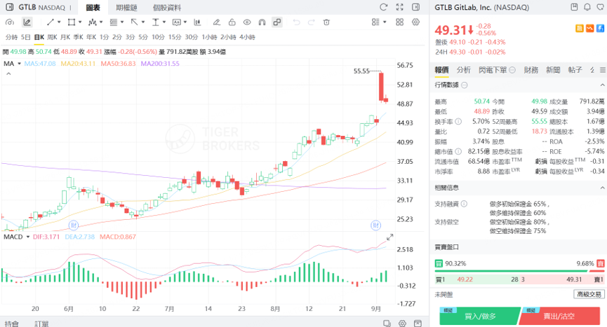Image resolution: width=607 pixels, height=327 pixels.
Task: Open the 財務 tab
Action: [531, 70]
